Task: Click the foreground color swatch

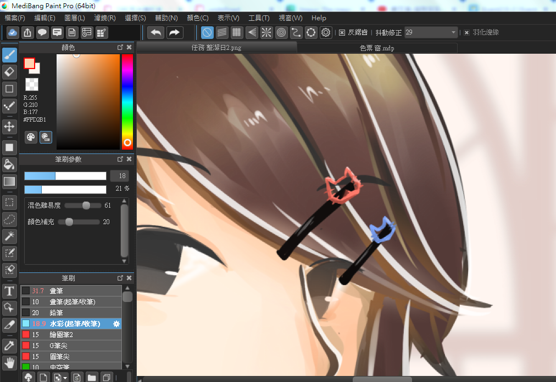Action: click(x=29, y=64)
